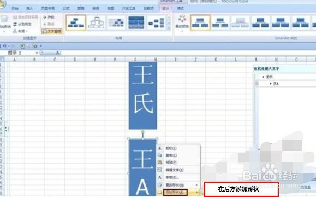Open the quick access toolbar customize arrow
Screen dimensions: 316x197
click(x=41, y=46)
